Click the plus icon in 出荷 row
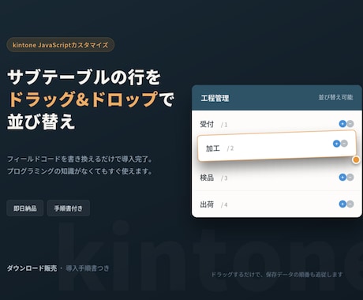The width and height of the screenshot is (363, 300). pos(342,204)
